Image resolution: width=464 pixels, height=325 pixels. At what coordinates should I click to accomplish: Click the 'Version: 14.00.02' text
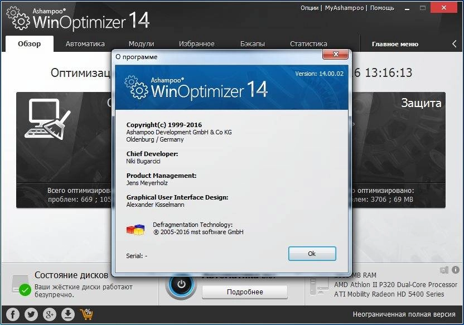pos(320,74)
